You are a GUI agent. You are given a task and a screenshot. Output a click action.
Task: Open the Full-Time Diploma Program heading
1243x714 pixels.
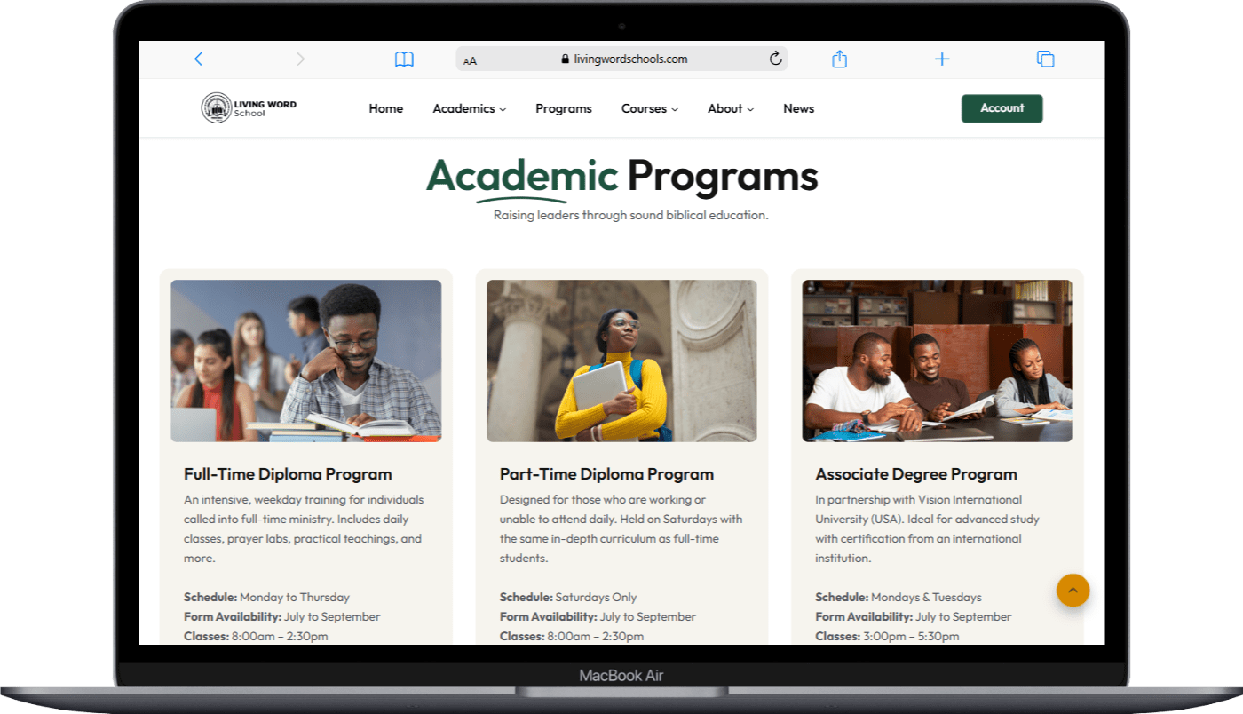pyautogui.click(x=288, y=474)
